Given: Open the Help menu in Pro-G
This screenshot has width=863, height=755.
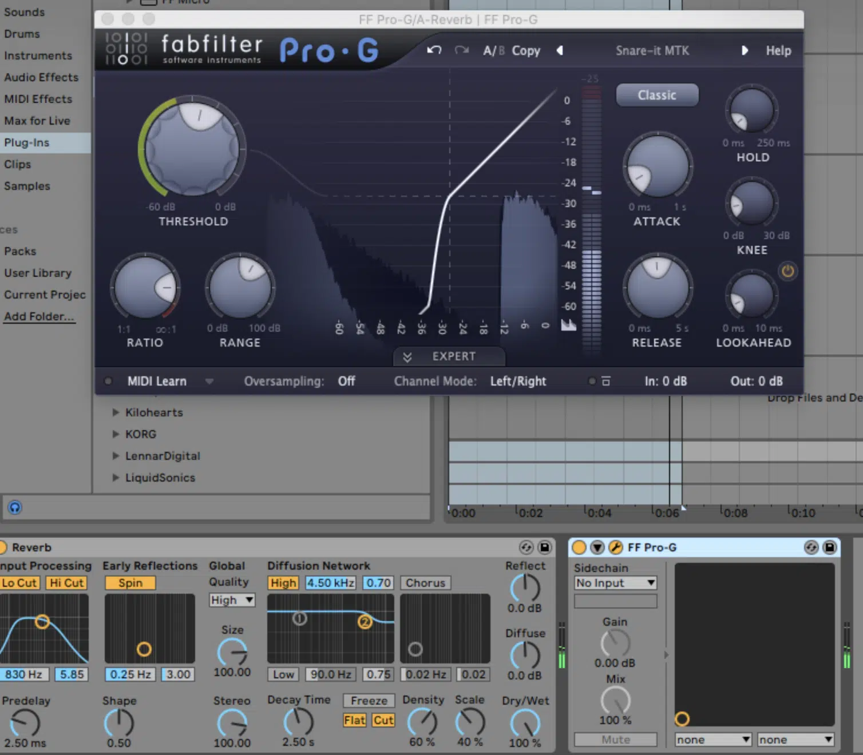Looking at the screenshot, I should click(x=778, y=51).
